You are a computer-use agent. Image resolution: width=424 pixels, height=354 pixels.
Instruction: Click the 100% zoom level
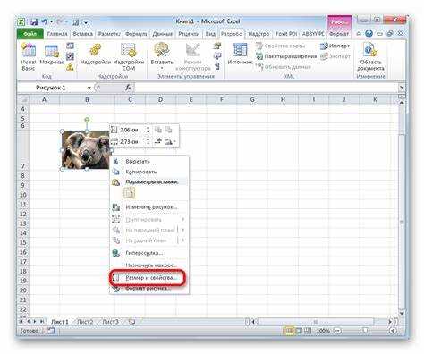[x=323, y=331]
